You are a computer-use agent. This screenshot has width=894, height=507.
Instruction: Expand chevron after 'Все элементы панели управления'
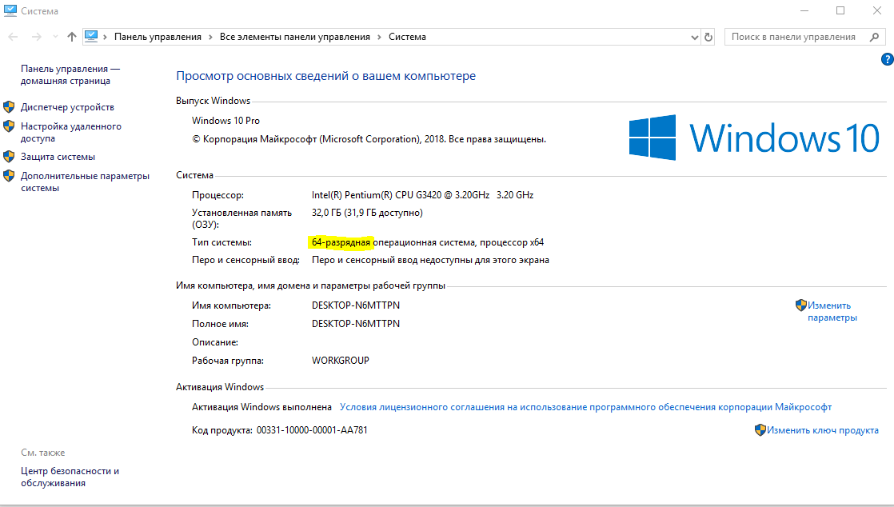tap(379, 37)
